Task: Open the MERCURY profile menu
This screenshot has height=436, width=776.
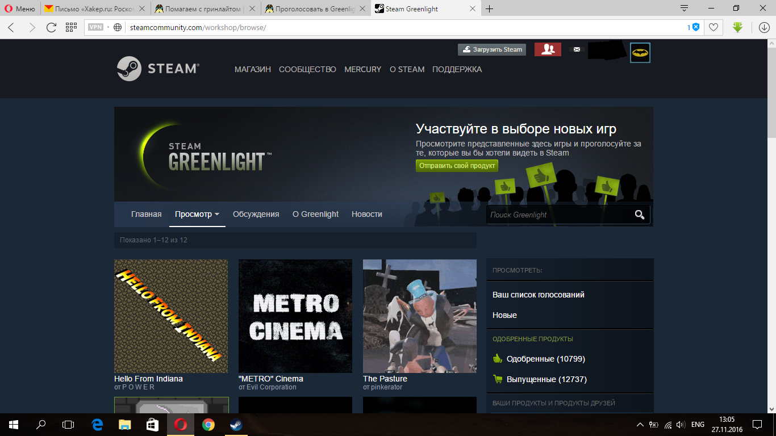Action: click(x=362, y=69)
